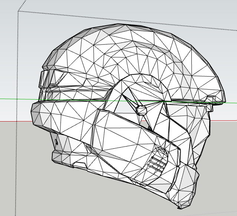Viewport: 237px width, 216px height.
Task: Select the green axis line
Action: [119, 101]
